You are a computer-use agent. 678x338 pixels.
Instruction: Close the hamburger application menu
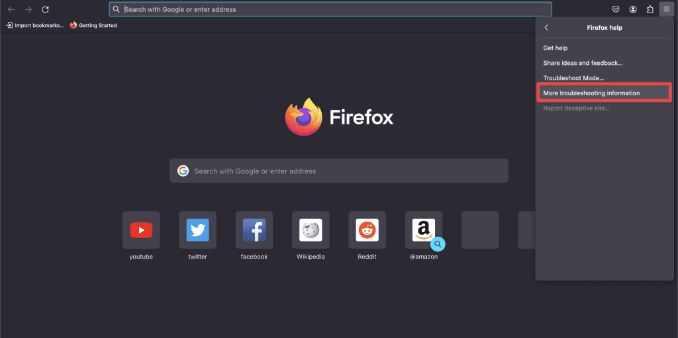(666, 9)
